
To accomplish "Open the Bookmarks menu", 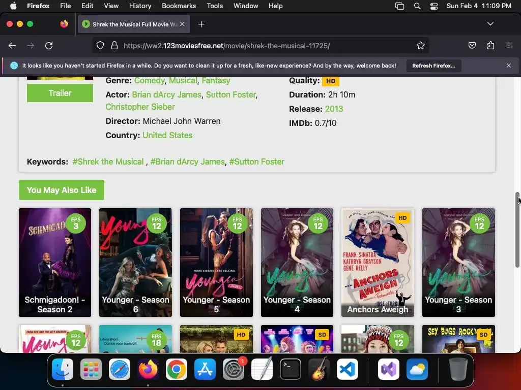I will coord(179,6).
